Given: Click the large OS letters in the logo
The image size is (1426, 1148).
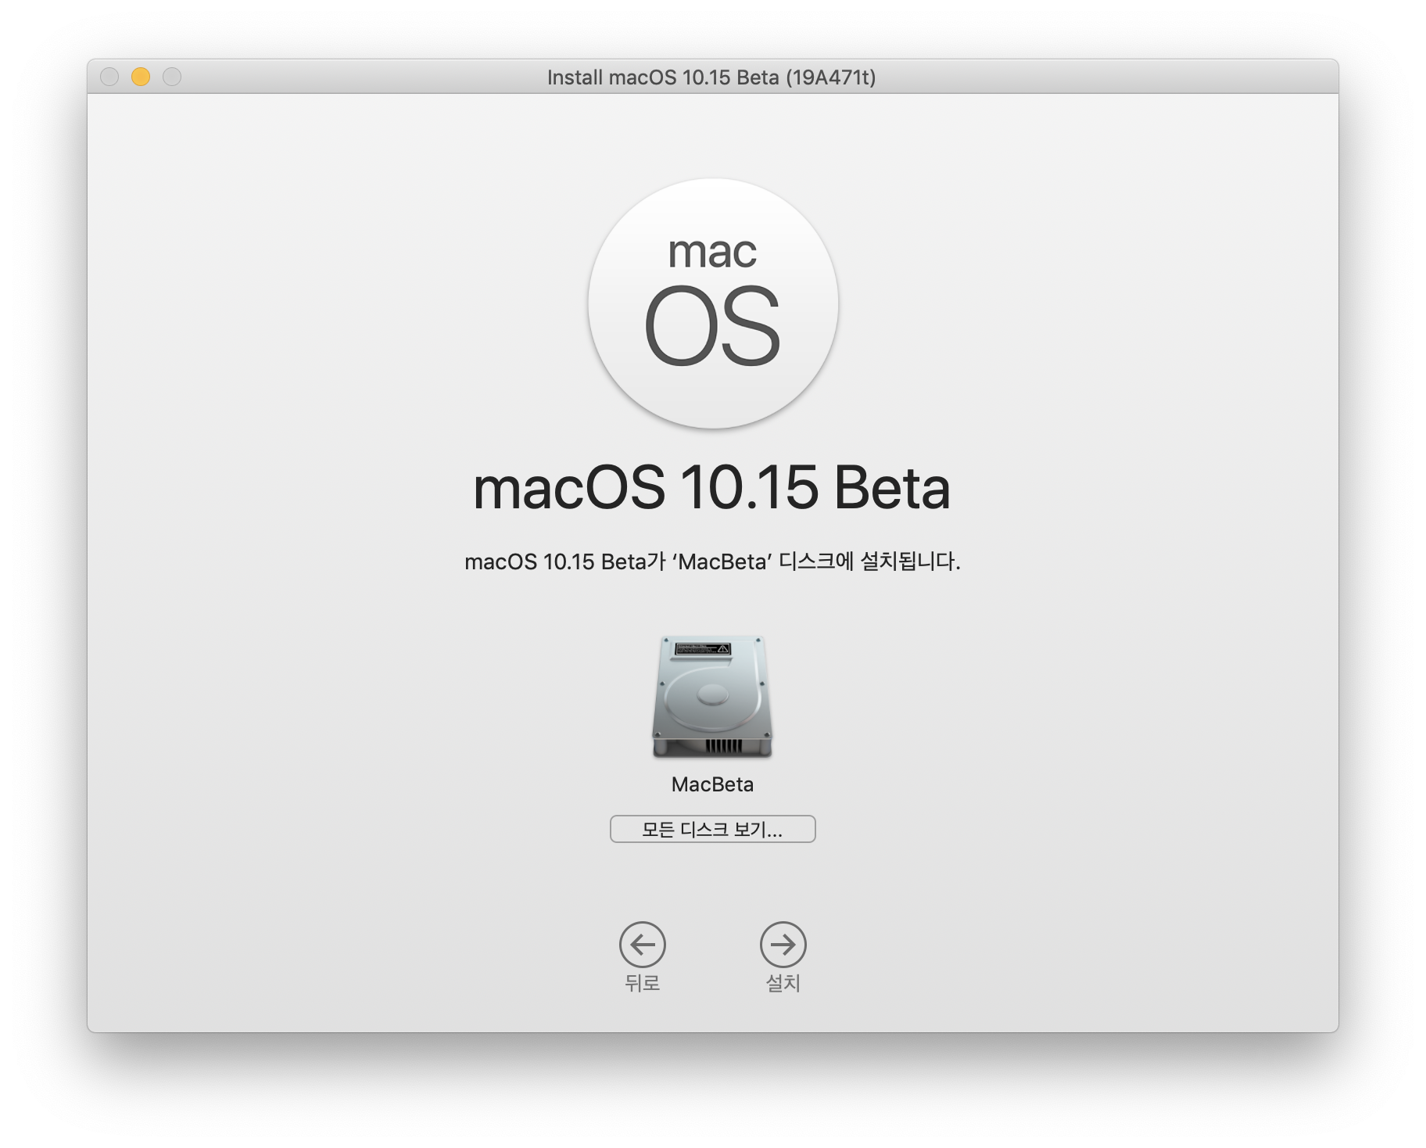Looking at the screenshot, I should pos(712,325).
